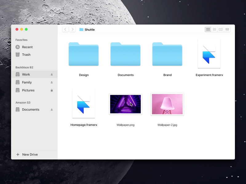Select the Homepage.framerx file icon
246x184 pixels.
point(84,103)
